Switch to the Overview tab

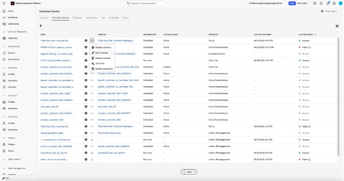click(x=44, y=17)
